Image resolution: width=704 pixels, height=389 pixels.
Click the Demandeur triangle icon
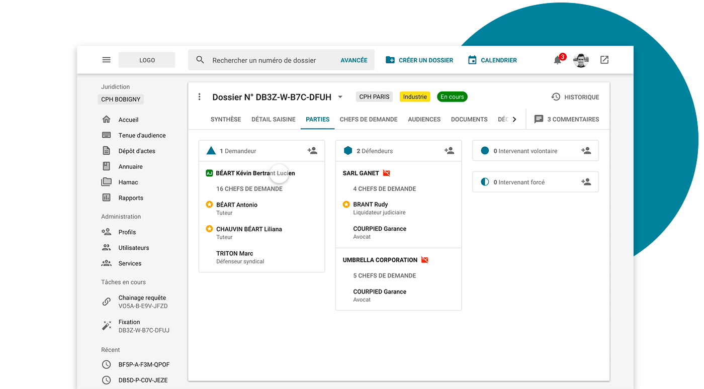tap(211, 150)
